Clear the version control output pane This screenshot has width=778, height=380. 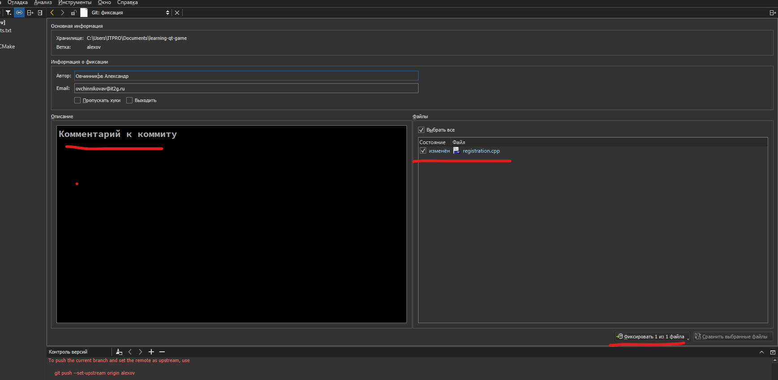(119, 352)
